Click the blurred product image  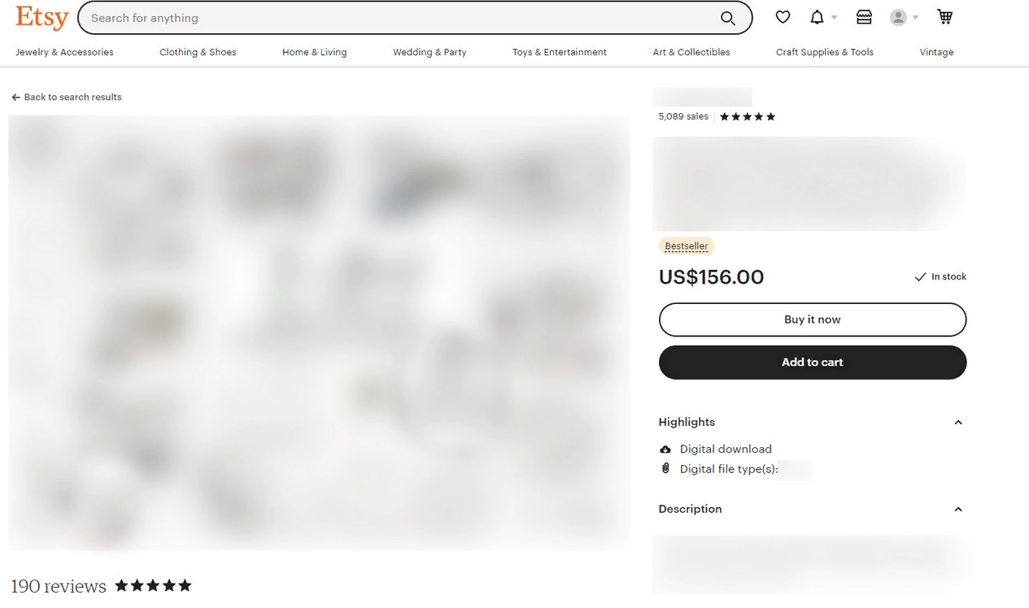pyautogui.click(x=319, y=332)
